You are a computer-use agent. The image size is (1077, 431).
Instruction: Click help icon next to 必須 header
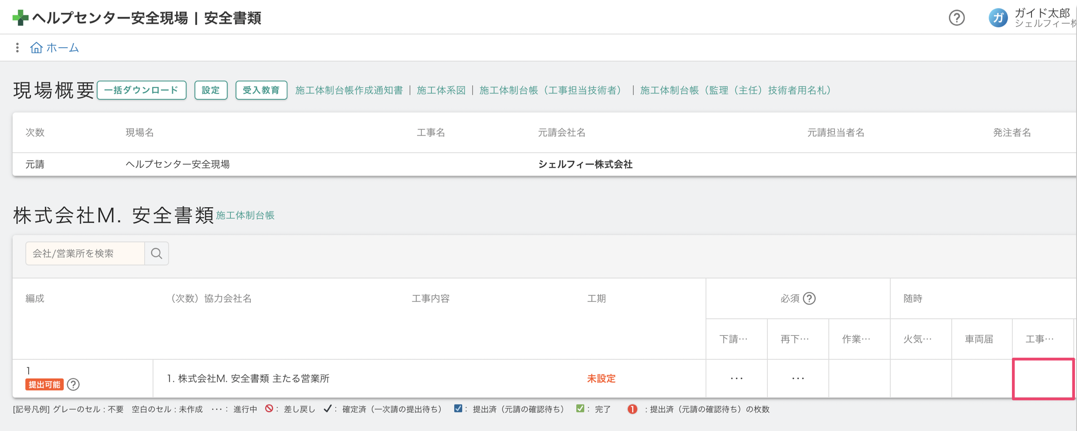(x=810, y=298)
